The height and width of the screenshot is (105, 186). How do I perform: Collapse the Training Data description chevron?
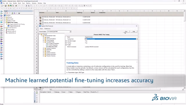pos(137,62)
